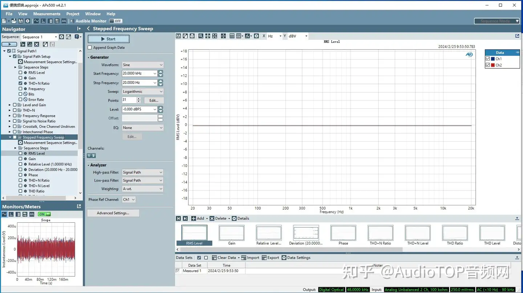Start the Stepped Frequency Sweep
523x293 pixels.
(x=109, y=39)
